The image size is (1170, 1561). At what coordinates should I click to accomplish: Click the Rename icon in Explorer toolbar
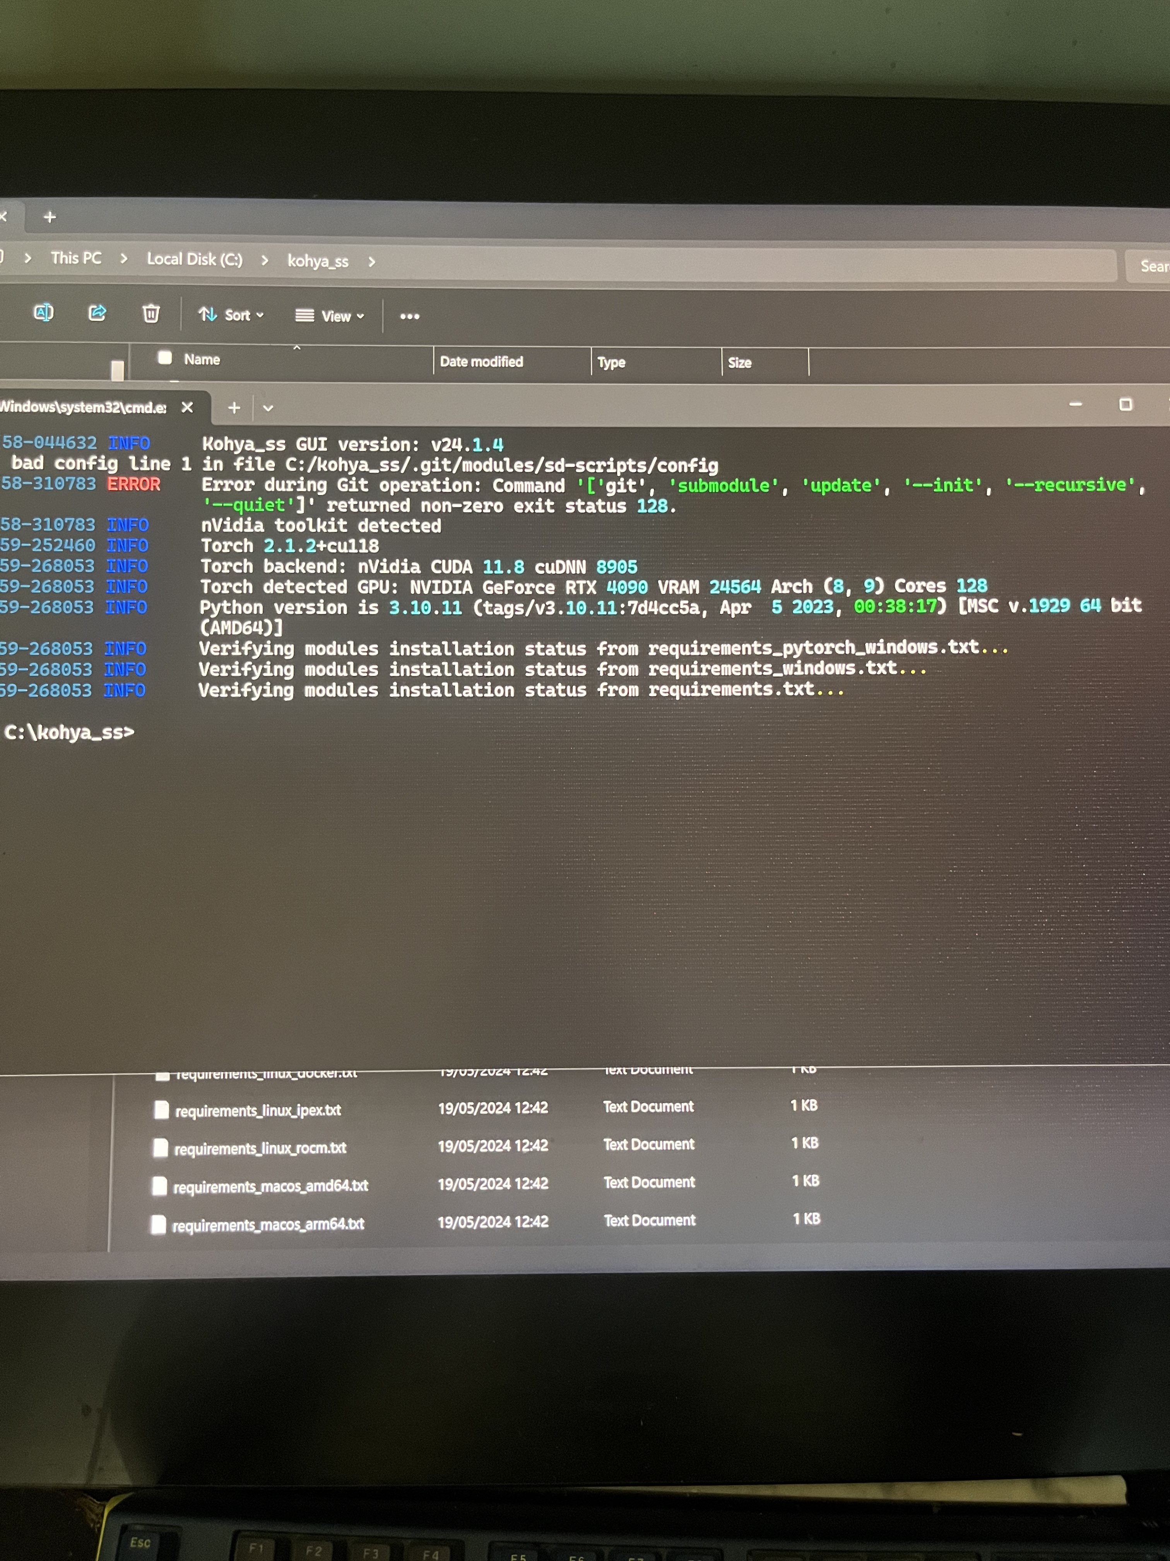44,312
